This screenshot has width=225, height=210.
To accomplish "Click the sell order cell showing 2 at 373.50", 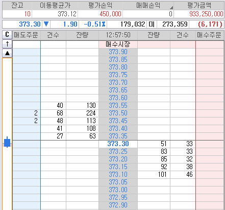I will click(27, 113).
